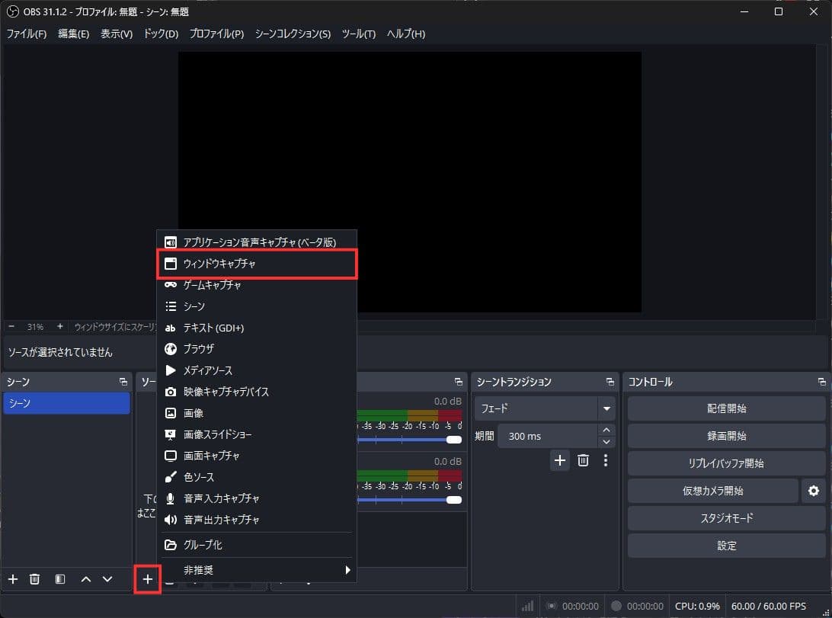Open the ヘルプ(H) menu
Image resolution: width=832 pixels, height=618 pixels.
tap(406, 34)
